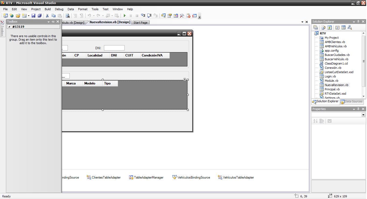Open the Project menu

[36, 9]
